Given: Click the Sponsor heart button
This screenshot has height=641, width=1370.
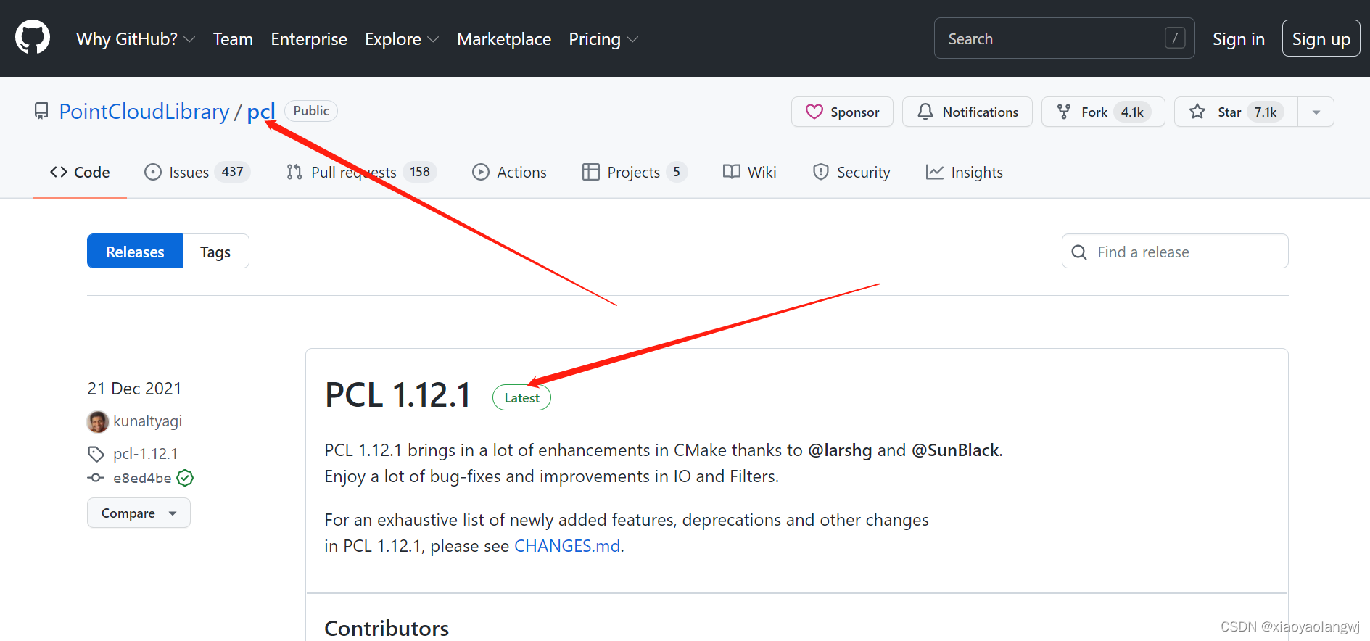Looking at the screenshot, I should [842, 112].
